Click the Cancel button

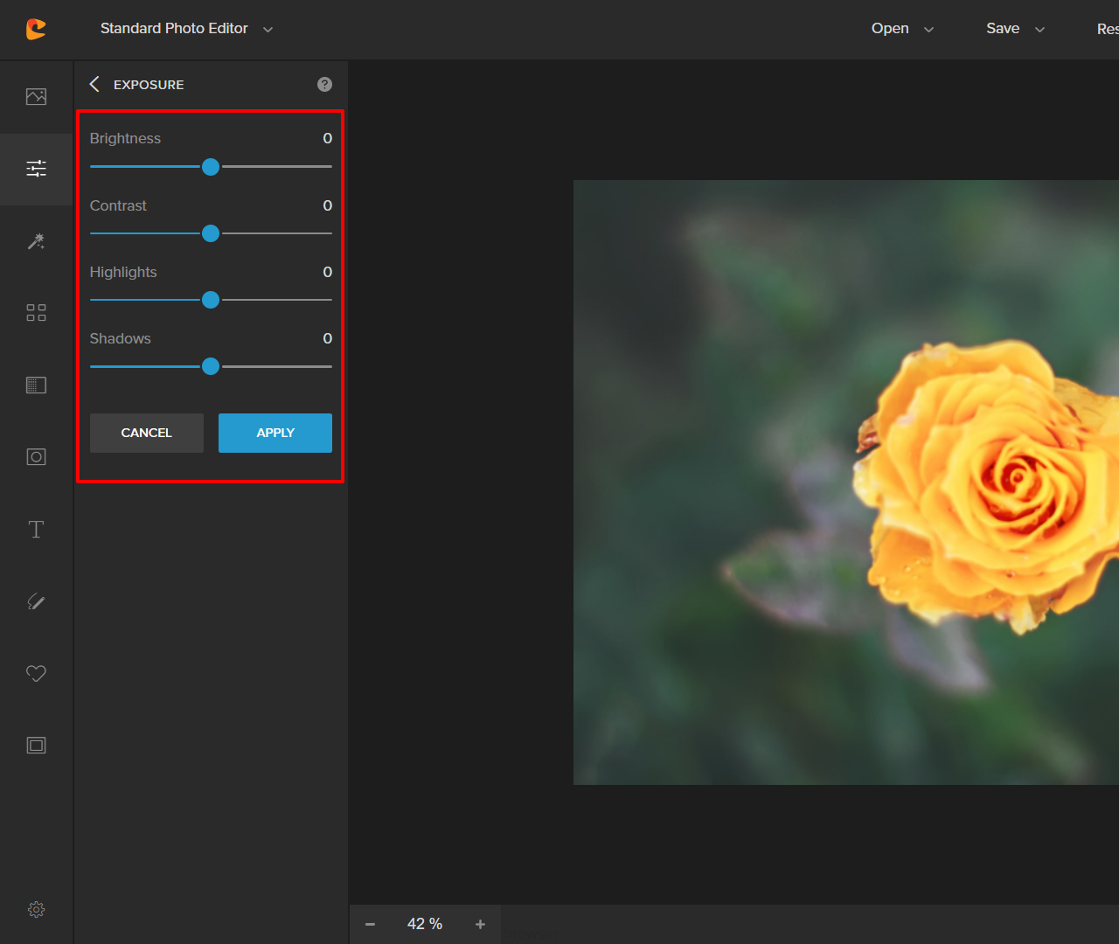tap(147, 433)
